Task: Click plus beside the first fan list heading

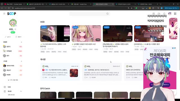Action: tap(21, 42)
